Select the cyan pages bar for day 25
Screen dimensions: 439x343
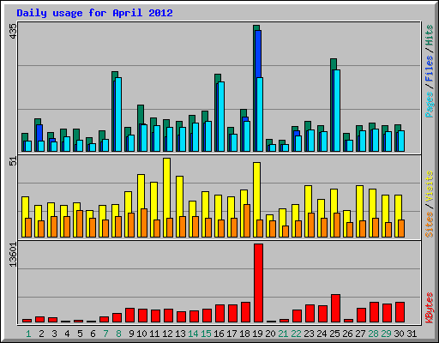coord(336,111)
